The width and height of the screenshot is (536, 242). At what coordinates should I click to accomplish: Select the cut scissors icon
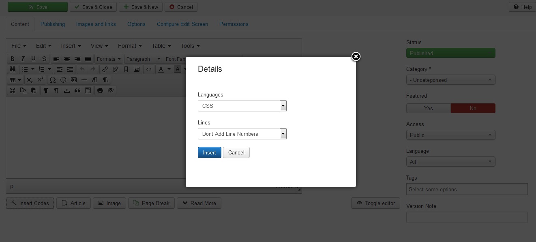(12, 90)
